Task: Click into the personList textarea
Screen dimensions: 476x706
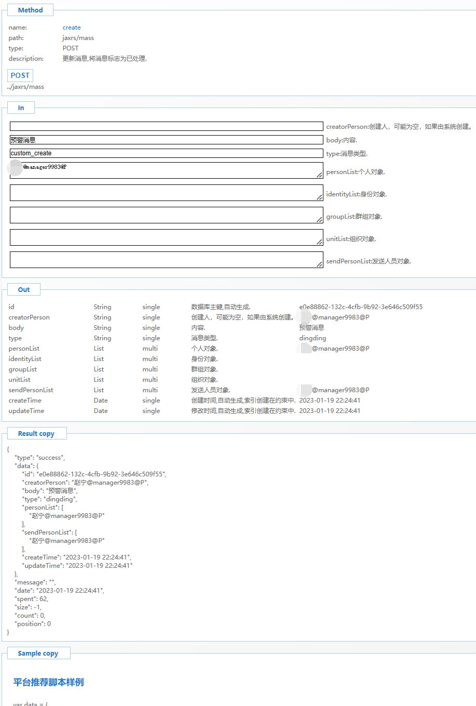Action: pyautogui.click(x=166, y=170)
